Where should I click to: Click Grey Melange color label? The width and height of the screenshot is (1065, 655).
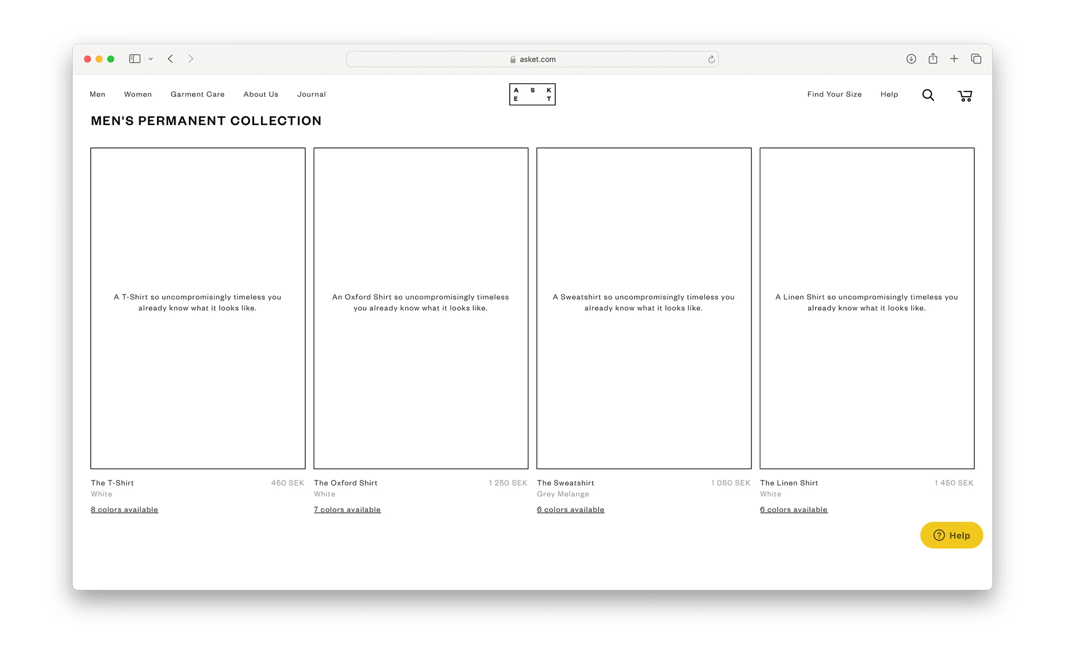pos(563,494)
